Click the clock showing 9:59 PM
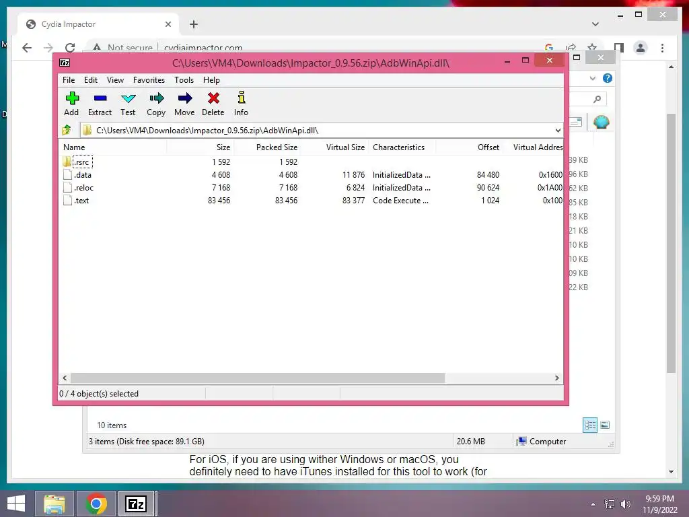Screen dimensions: 689x517 pyautogui.click(x=659, y=499)
